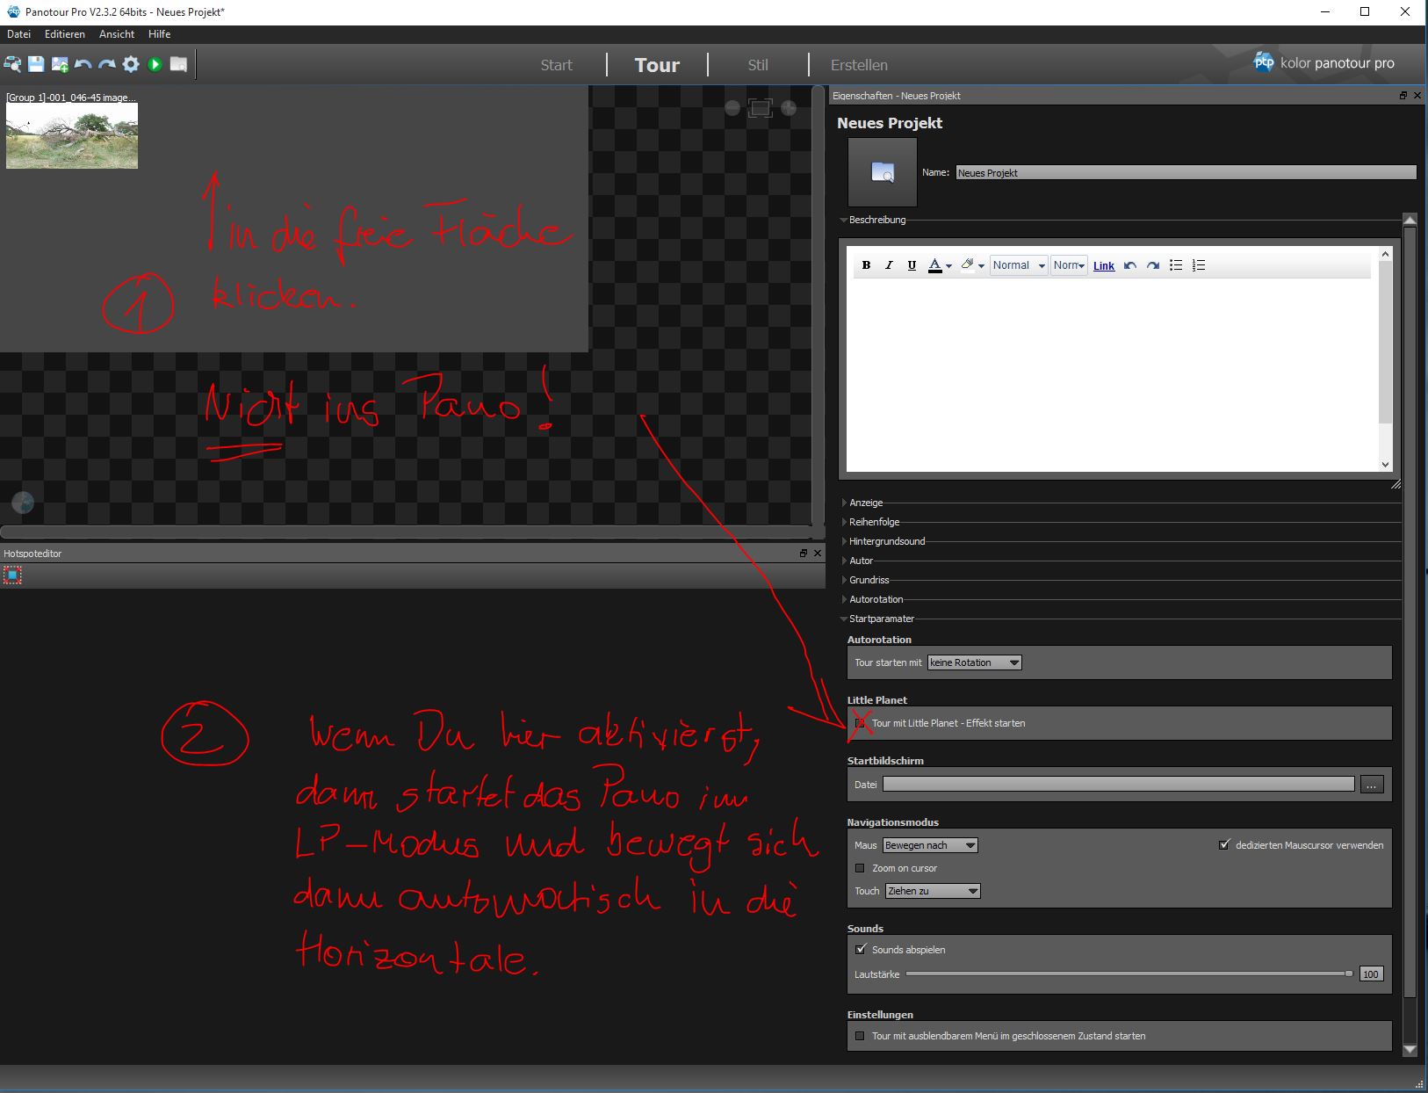
Task: Click the '...' browse button for Startbildschirm Datei
Action: point(1371,785)
